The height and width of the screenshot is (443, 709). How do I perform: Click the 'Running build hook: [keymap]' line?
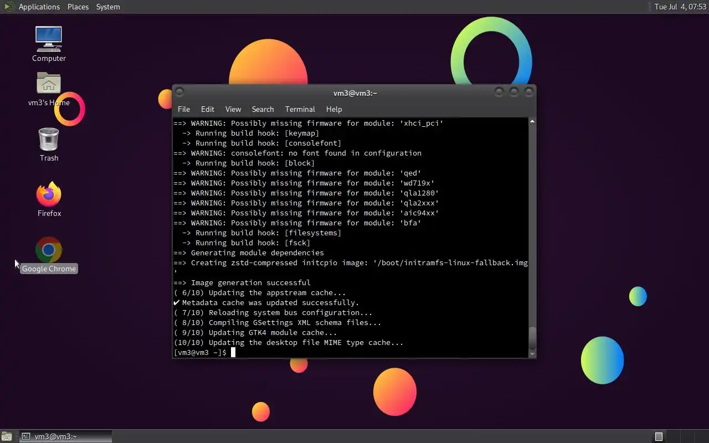251,133
